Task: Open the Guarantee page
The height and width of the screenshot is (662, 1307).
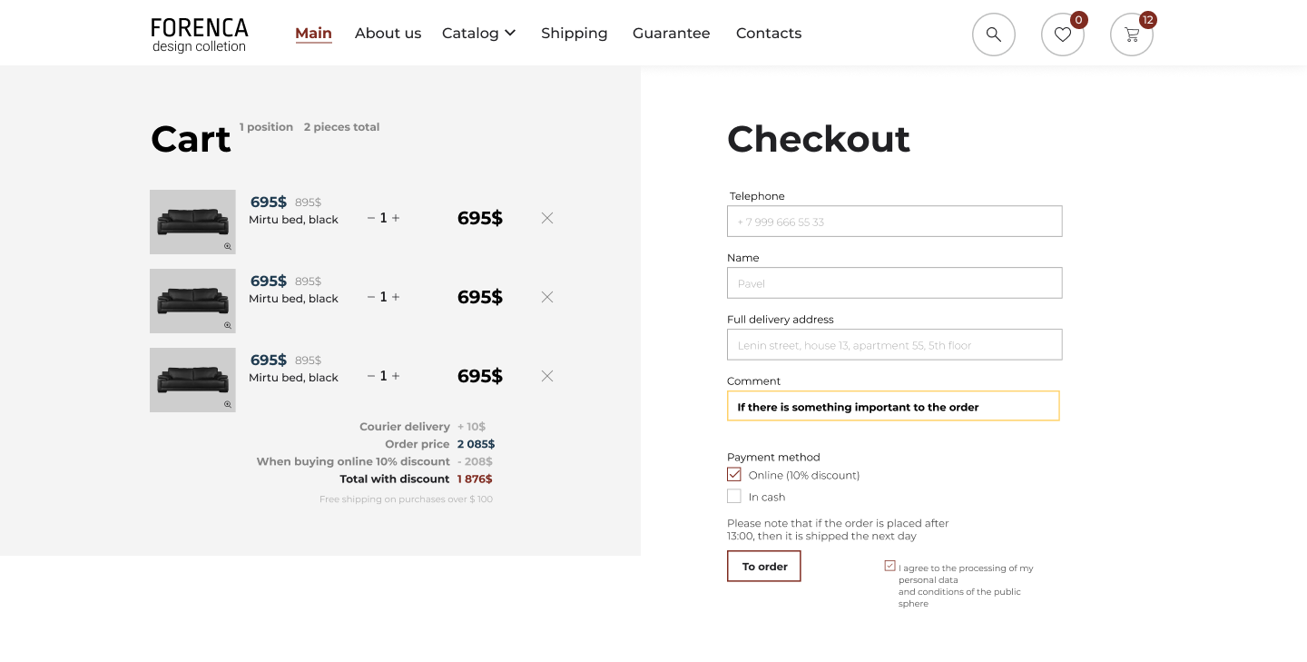Action: point(672,33)
